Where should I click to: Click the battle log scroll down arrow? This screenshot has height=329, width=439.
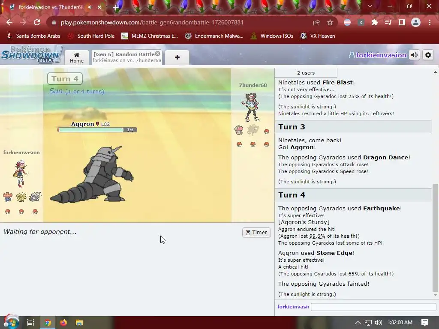(x=435, y=295)
